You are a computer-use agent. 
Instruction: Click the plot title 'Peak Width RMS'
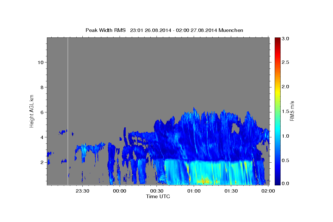click(x=105, y=30)
